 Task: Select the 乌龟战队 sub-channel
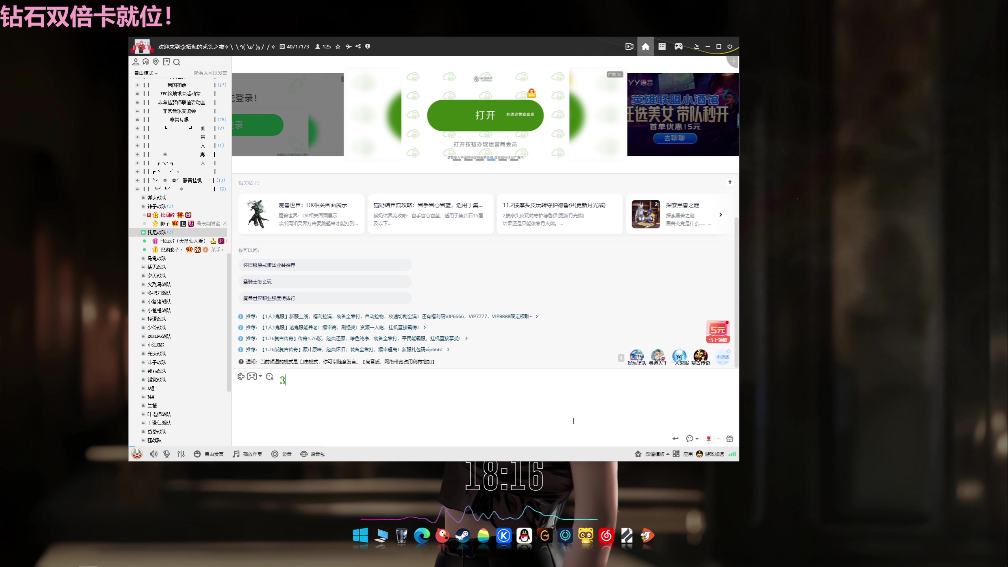157,258
